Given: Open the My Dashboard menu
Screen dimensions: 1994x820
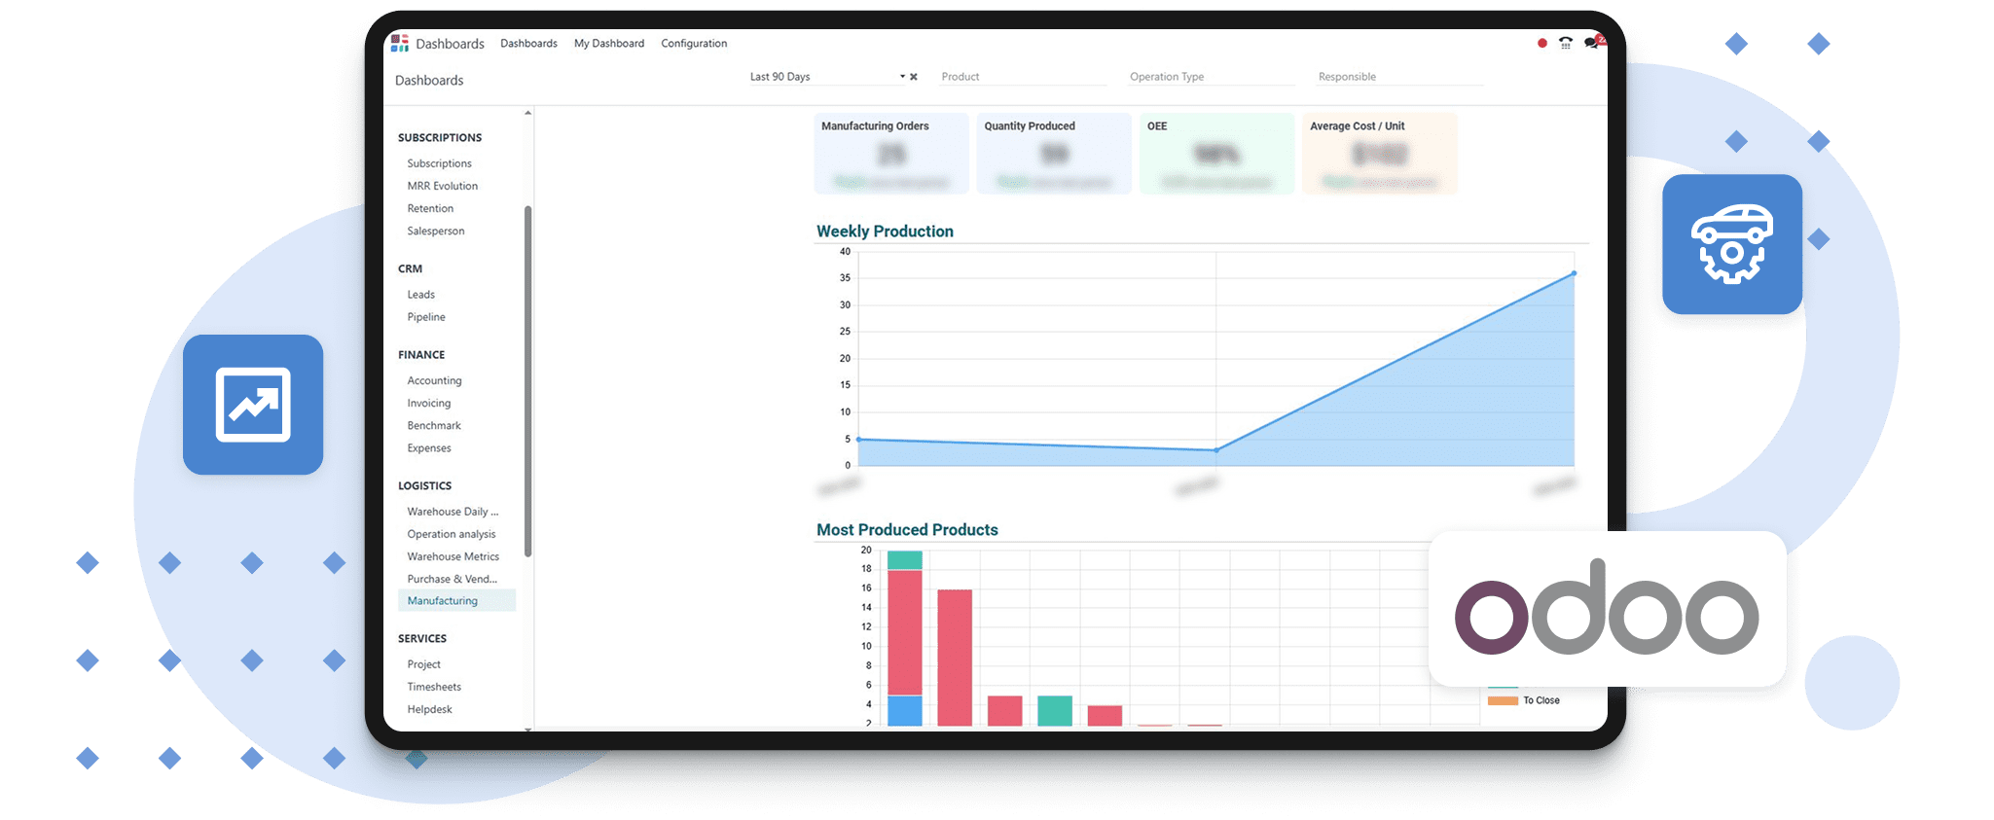Looking at the screenshot, I should (609, 44).
